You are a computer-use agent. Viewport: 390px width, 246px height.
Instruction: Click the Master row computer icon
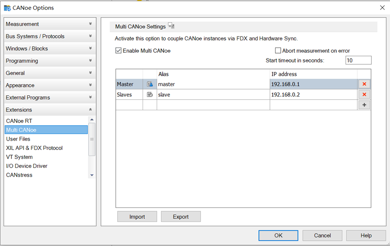(x=150, y=84)
